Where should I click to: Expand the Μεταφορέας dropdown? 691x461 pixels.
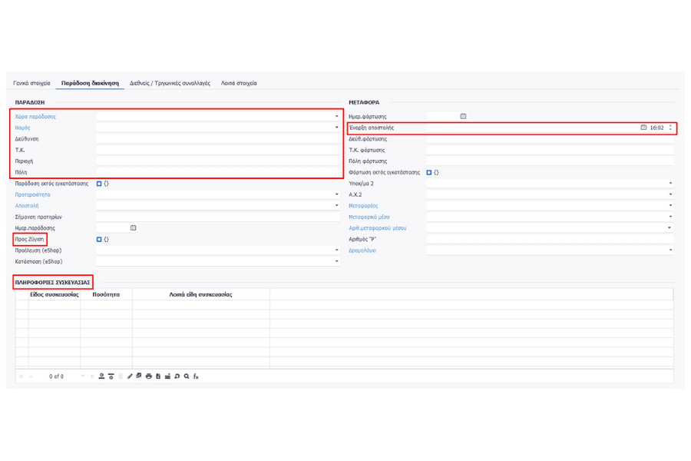[x=670, y=206]
